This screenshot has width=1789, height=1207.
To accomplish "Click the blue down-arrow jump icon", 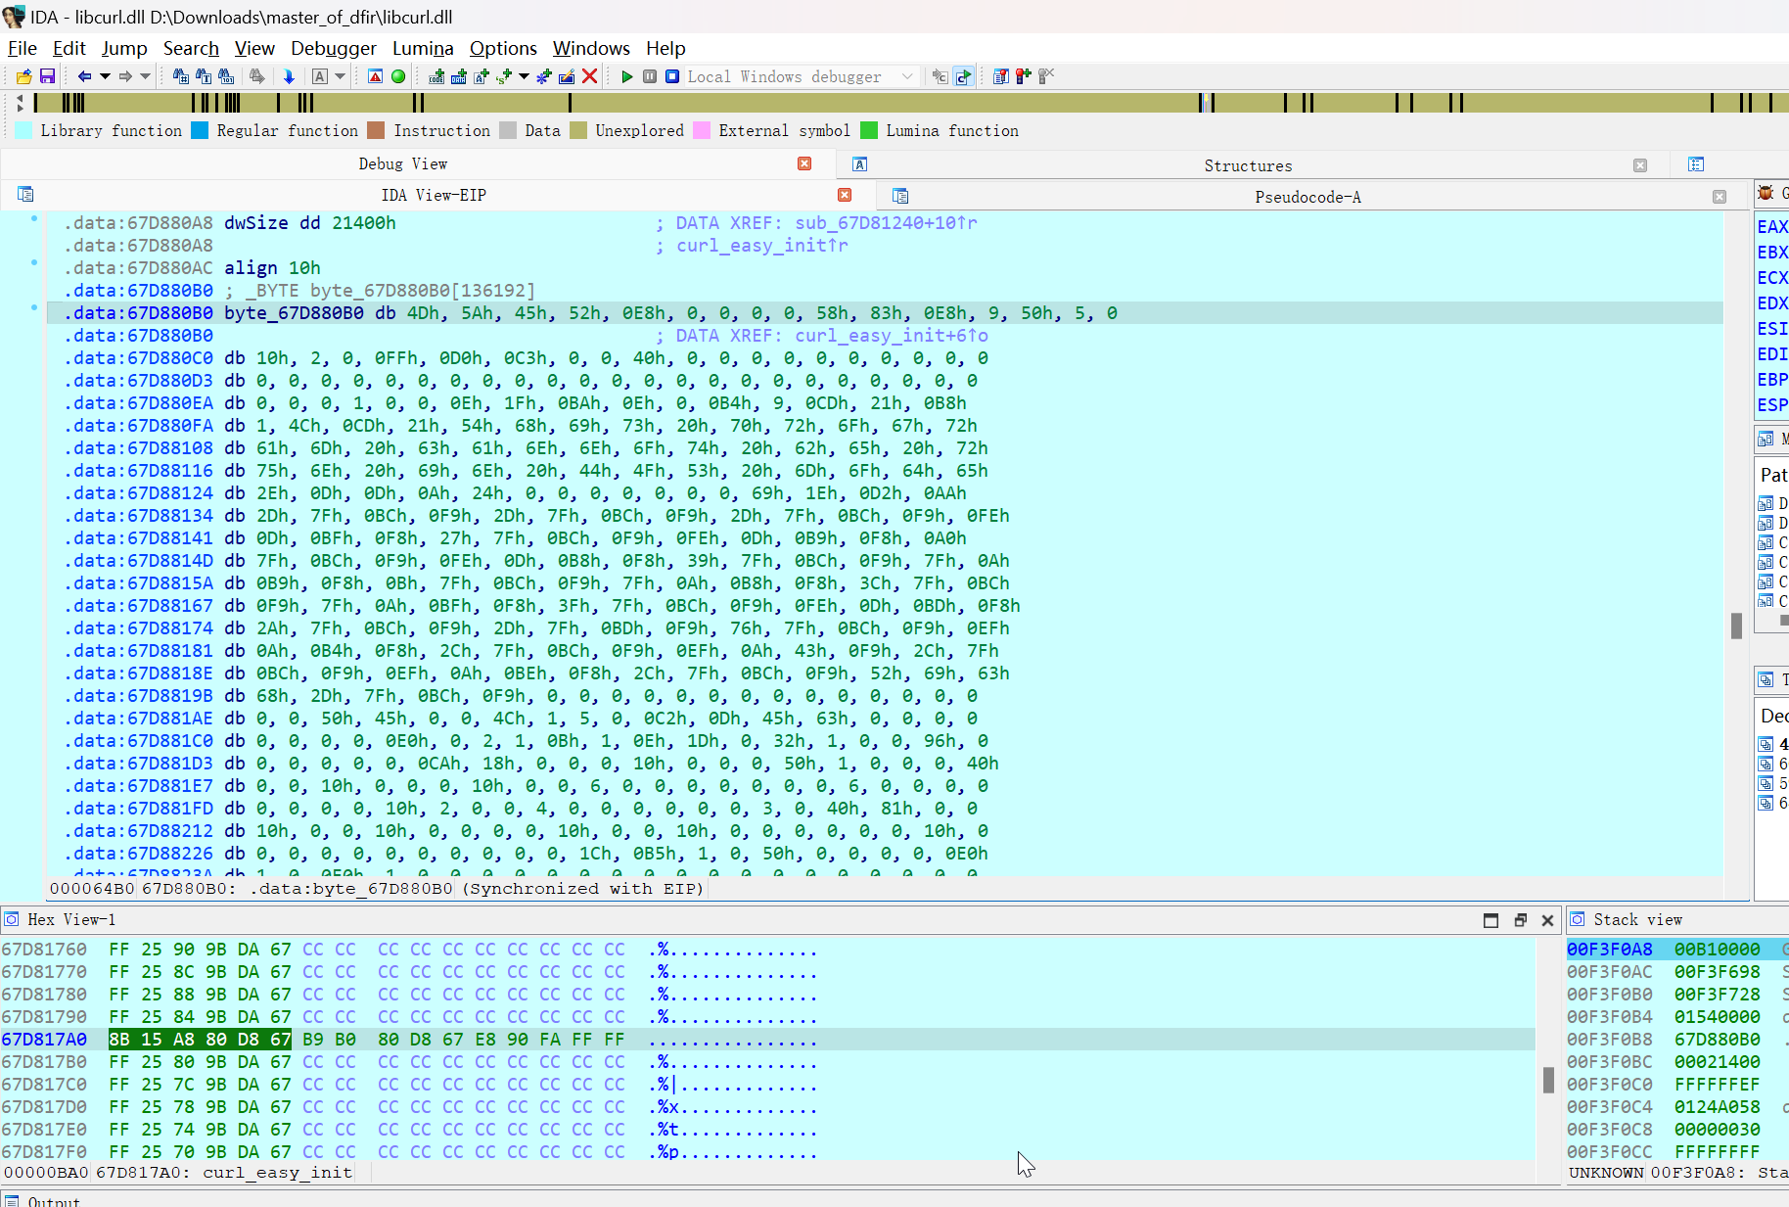I will tap(289, 76).
